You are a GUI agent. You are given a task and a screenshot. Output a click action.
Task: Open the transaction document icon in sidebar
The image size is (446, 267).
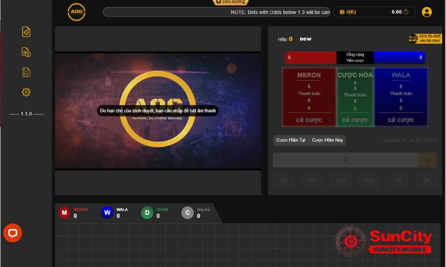click(26, 52)
